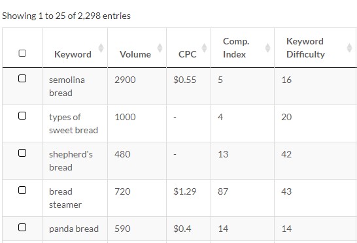
Task: Click the Volume column header text
Action: [x=135, y=54]
